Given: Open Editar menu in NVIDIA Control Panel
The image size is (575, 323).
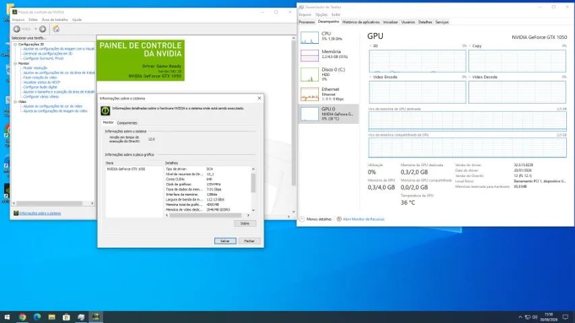Looking at the screenshot, I should [33, 20].
